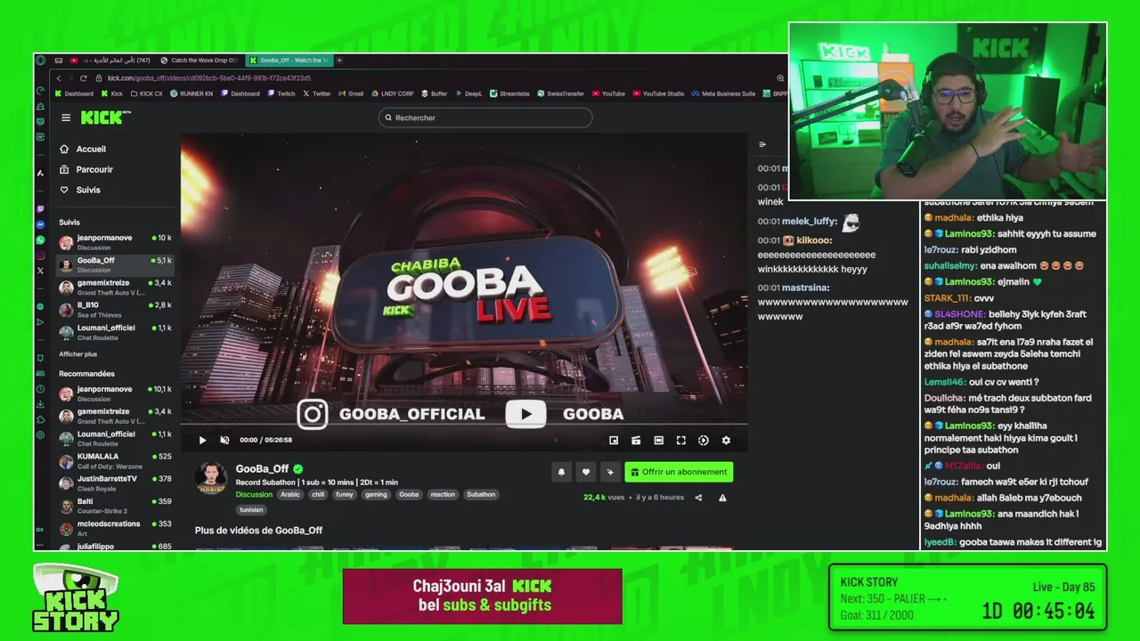Open downloads icon in Opera sidebar
The height and width of the screenshot is (641, 1140).
[x=40, y=404]
